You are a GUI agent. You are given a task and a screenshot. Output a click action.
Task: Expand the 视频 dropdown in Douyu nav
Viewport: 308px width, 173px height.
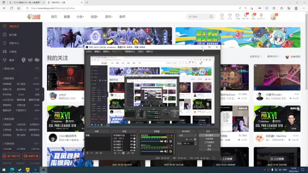[x=94, y=17]
